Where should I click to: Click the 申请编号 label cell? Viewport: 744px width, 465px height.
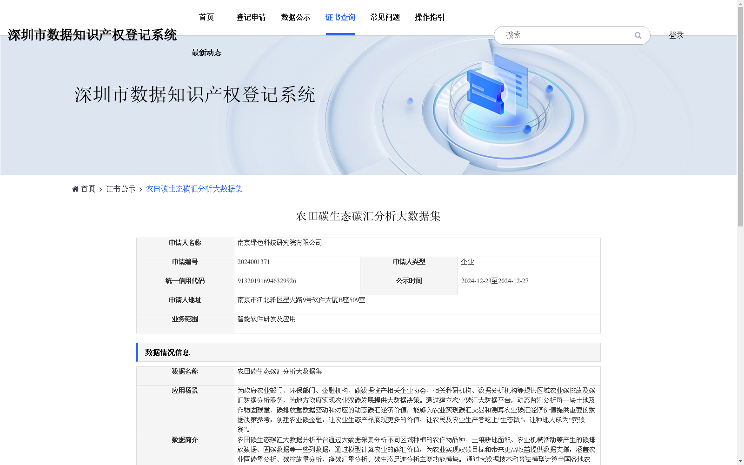(185, 266)
